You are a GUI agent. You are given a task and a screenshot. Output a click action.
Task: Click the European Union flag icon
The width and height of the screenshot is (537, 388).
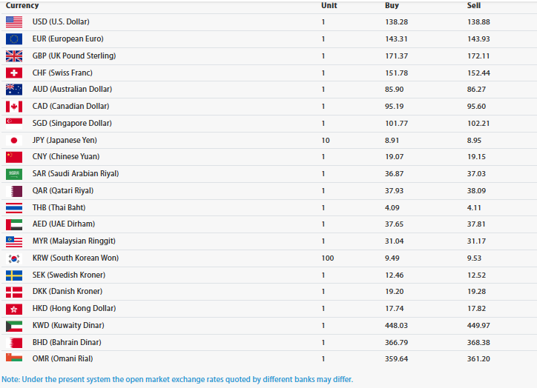pyautogui.click(x=14, y=39)
